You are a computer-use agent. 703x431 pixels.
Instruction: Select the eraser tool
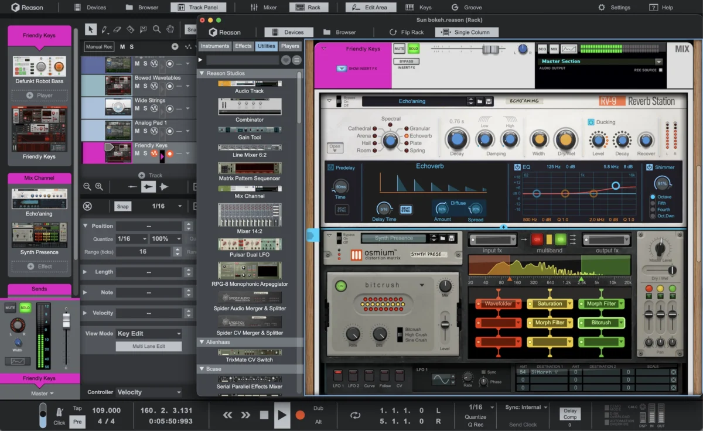117,29
